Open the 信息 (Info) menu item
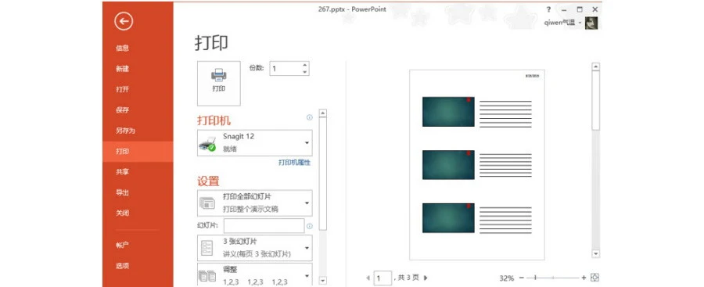The height and width of the screenshot is (287, 704). click(x=122, y=48)
